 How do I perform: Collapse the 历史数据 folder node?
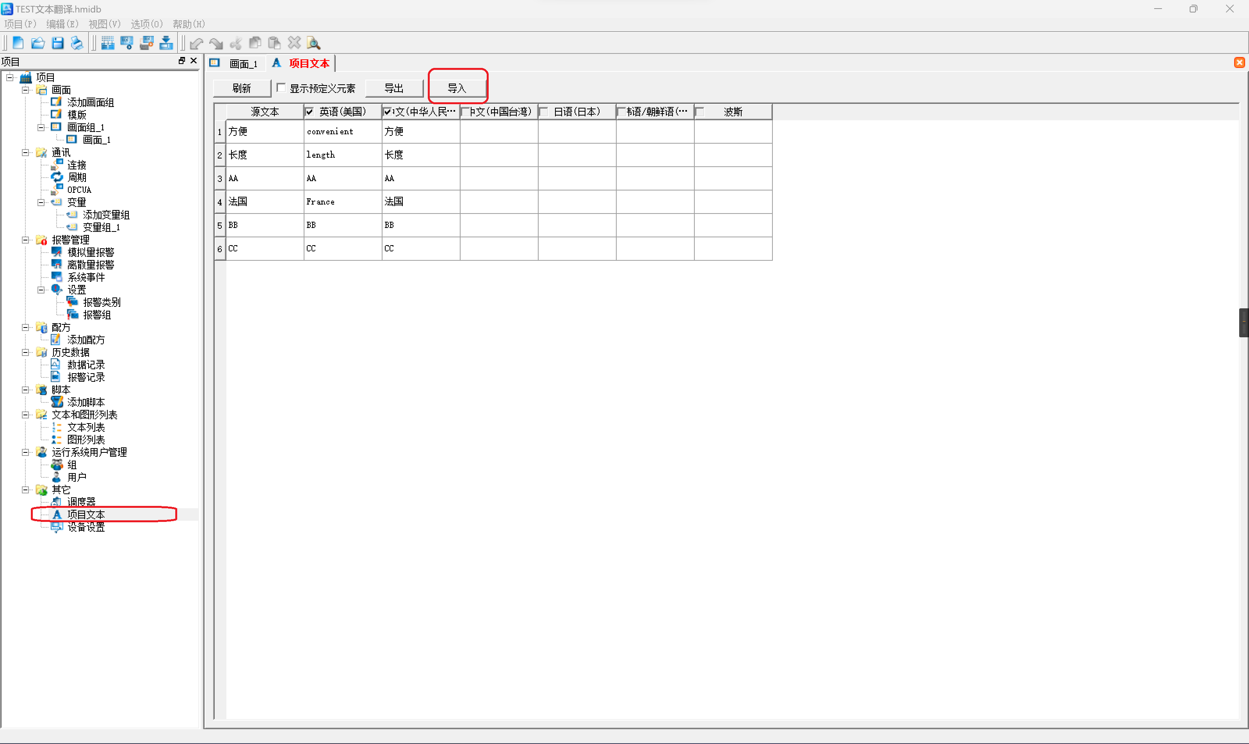25,352
